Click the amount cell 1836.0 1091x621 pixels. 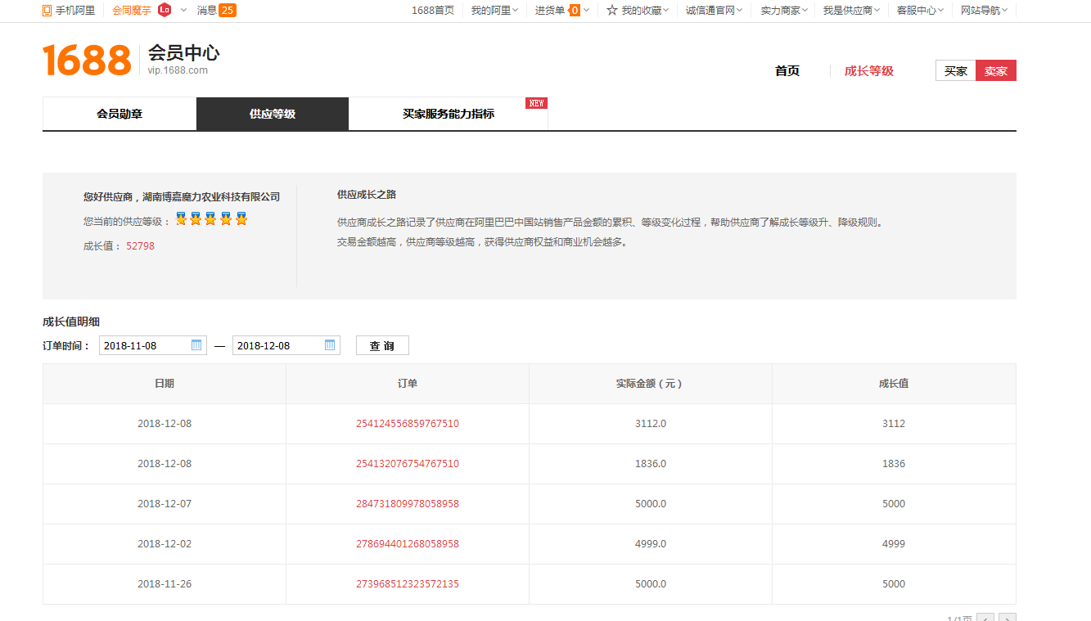651,464
